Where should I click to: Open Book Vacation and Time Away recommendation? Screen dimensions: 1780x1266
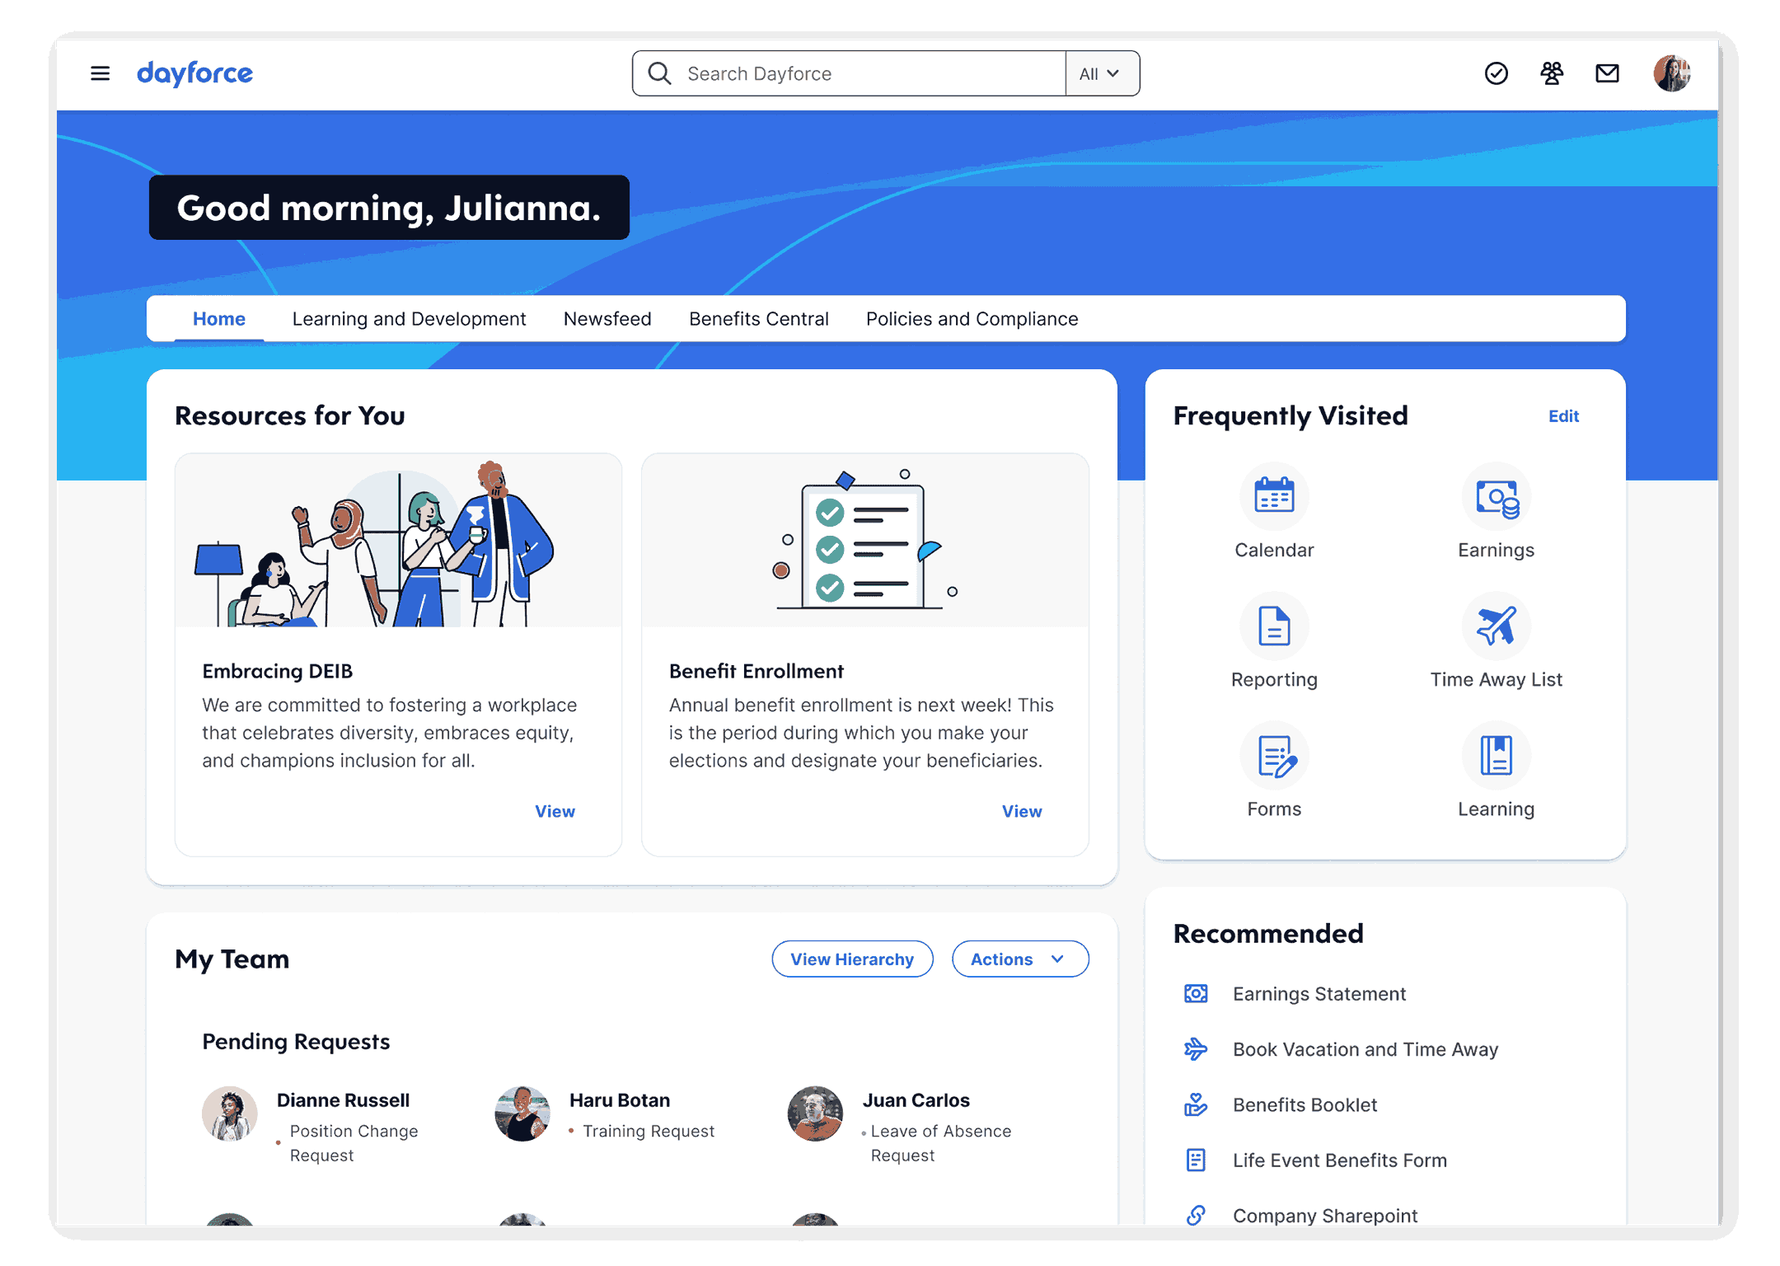1365,1049
